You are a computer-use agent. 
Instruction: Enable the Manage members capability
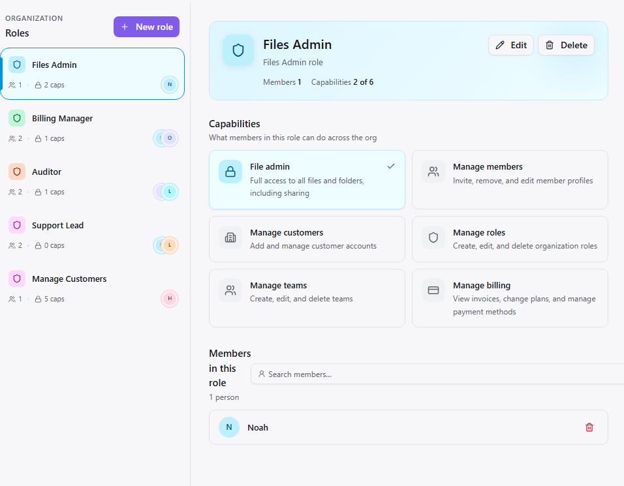tap(510, 179)
